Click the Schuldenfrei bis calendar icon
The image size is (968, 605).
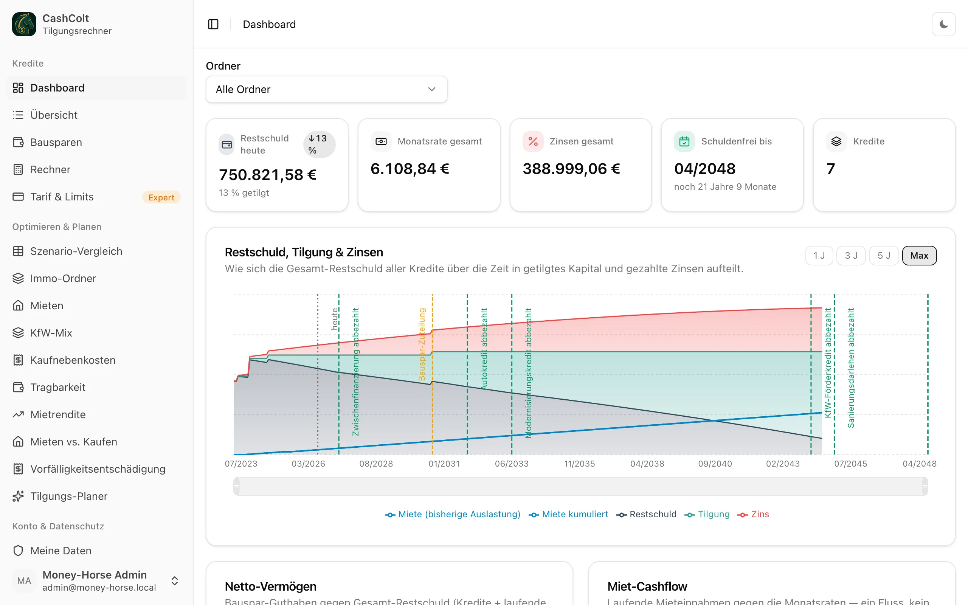coord(684,141)
